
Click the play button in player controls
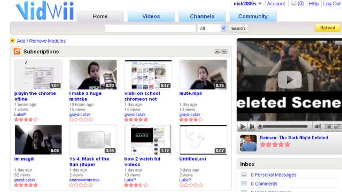243,126
